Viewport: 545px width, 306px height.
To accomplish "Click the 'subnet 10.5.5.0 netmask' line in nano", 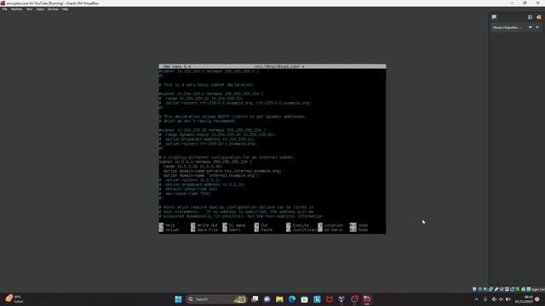I will 205,161.
